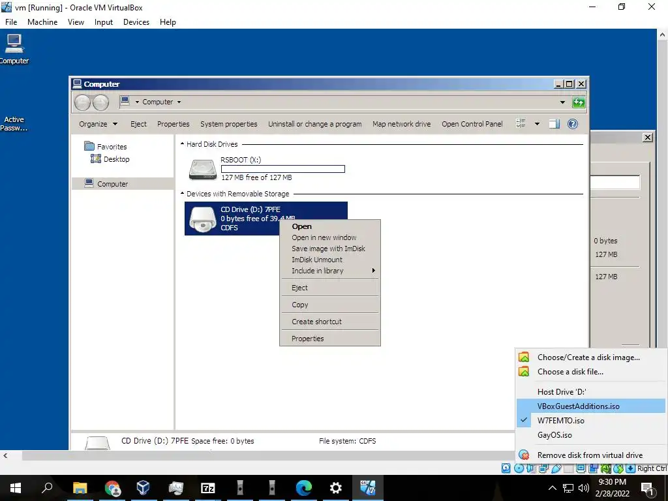Choose ImDisk Unmount
The height and width of the screenshot is (501, 668).
click(329, 260)
